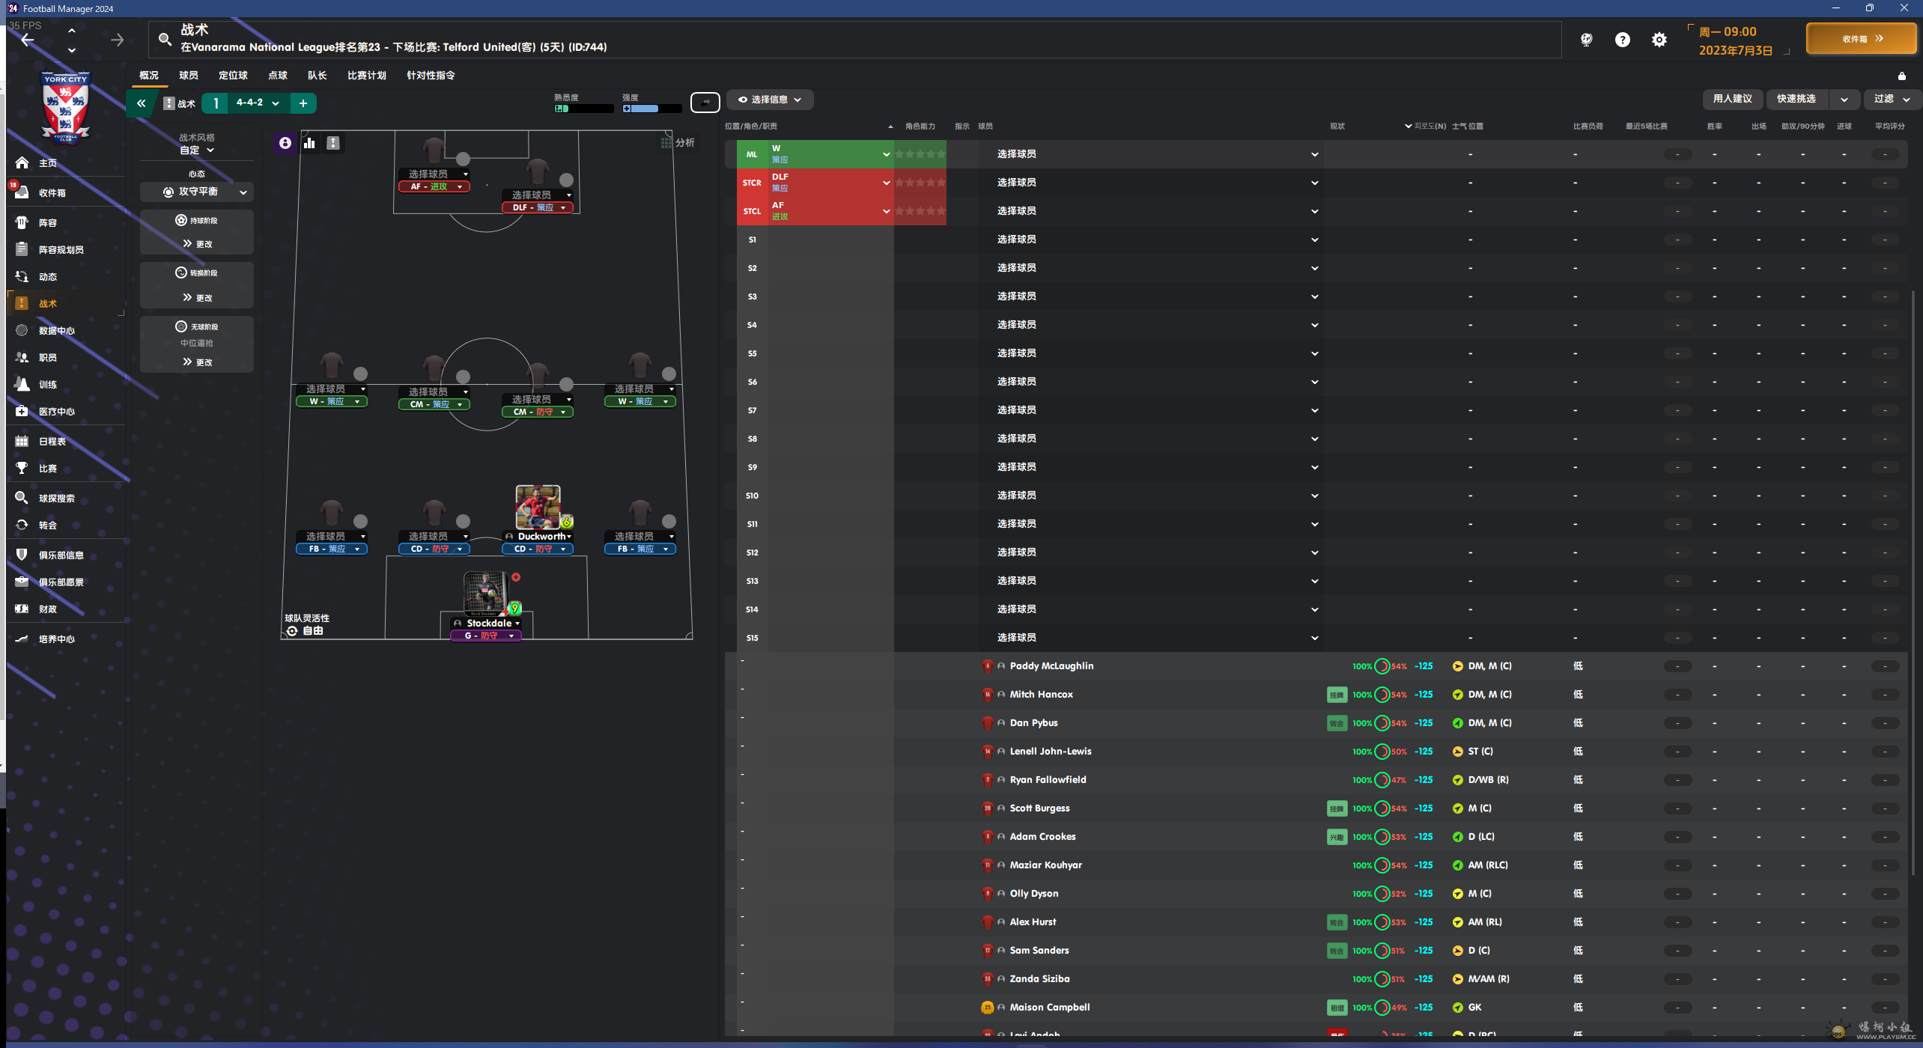
Task: Click 用人建议 selection advice button
Action: (x=1733, y=99)
